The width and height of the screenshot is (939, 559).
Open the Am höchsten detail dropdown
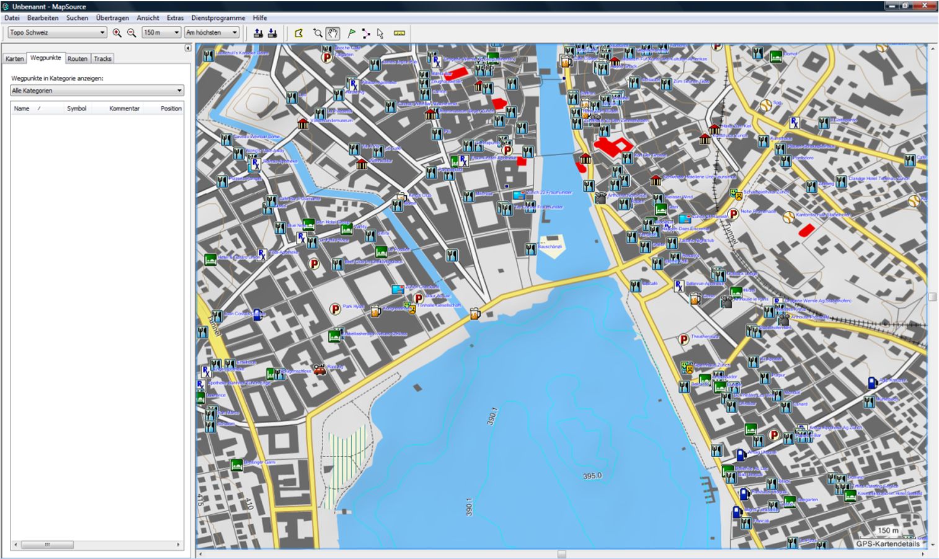point(211,32)
